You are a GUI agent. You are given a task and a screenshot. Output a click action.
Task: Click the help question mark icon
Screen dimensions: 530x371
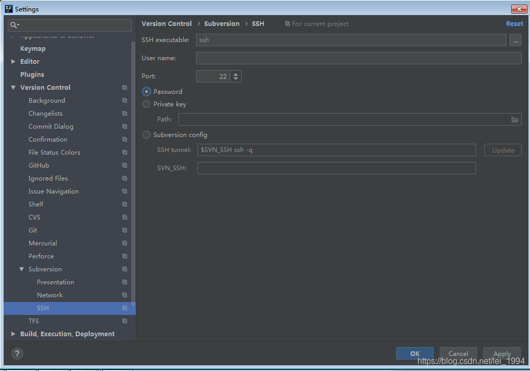(17, 353)
